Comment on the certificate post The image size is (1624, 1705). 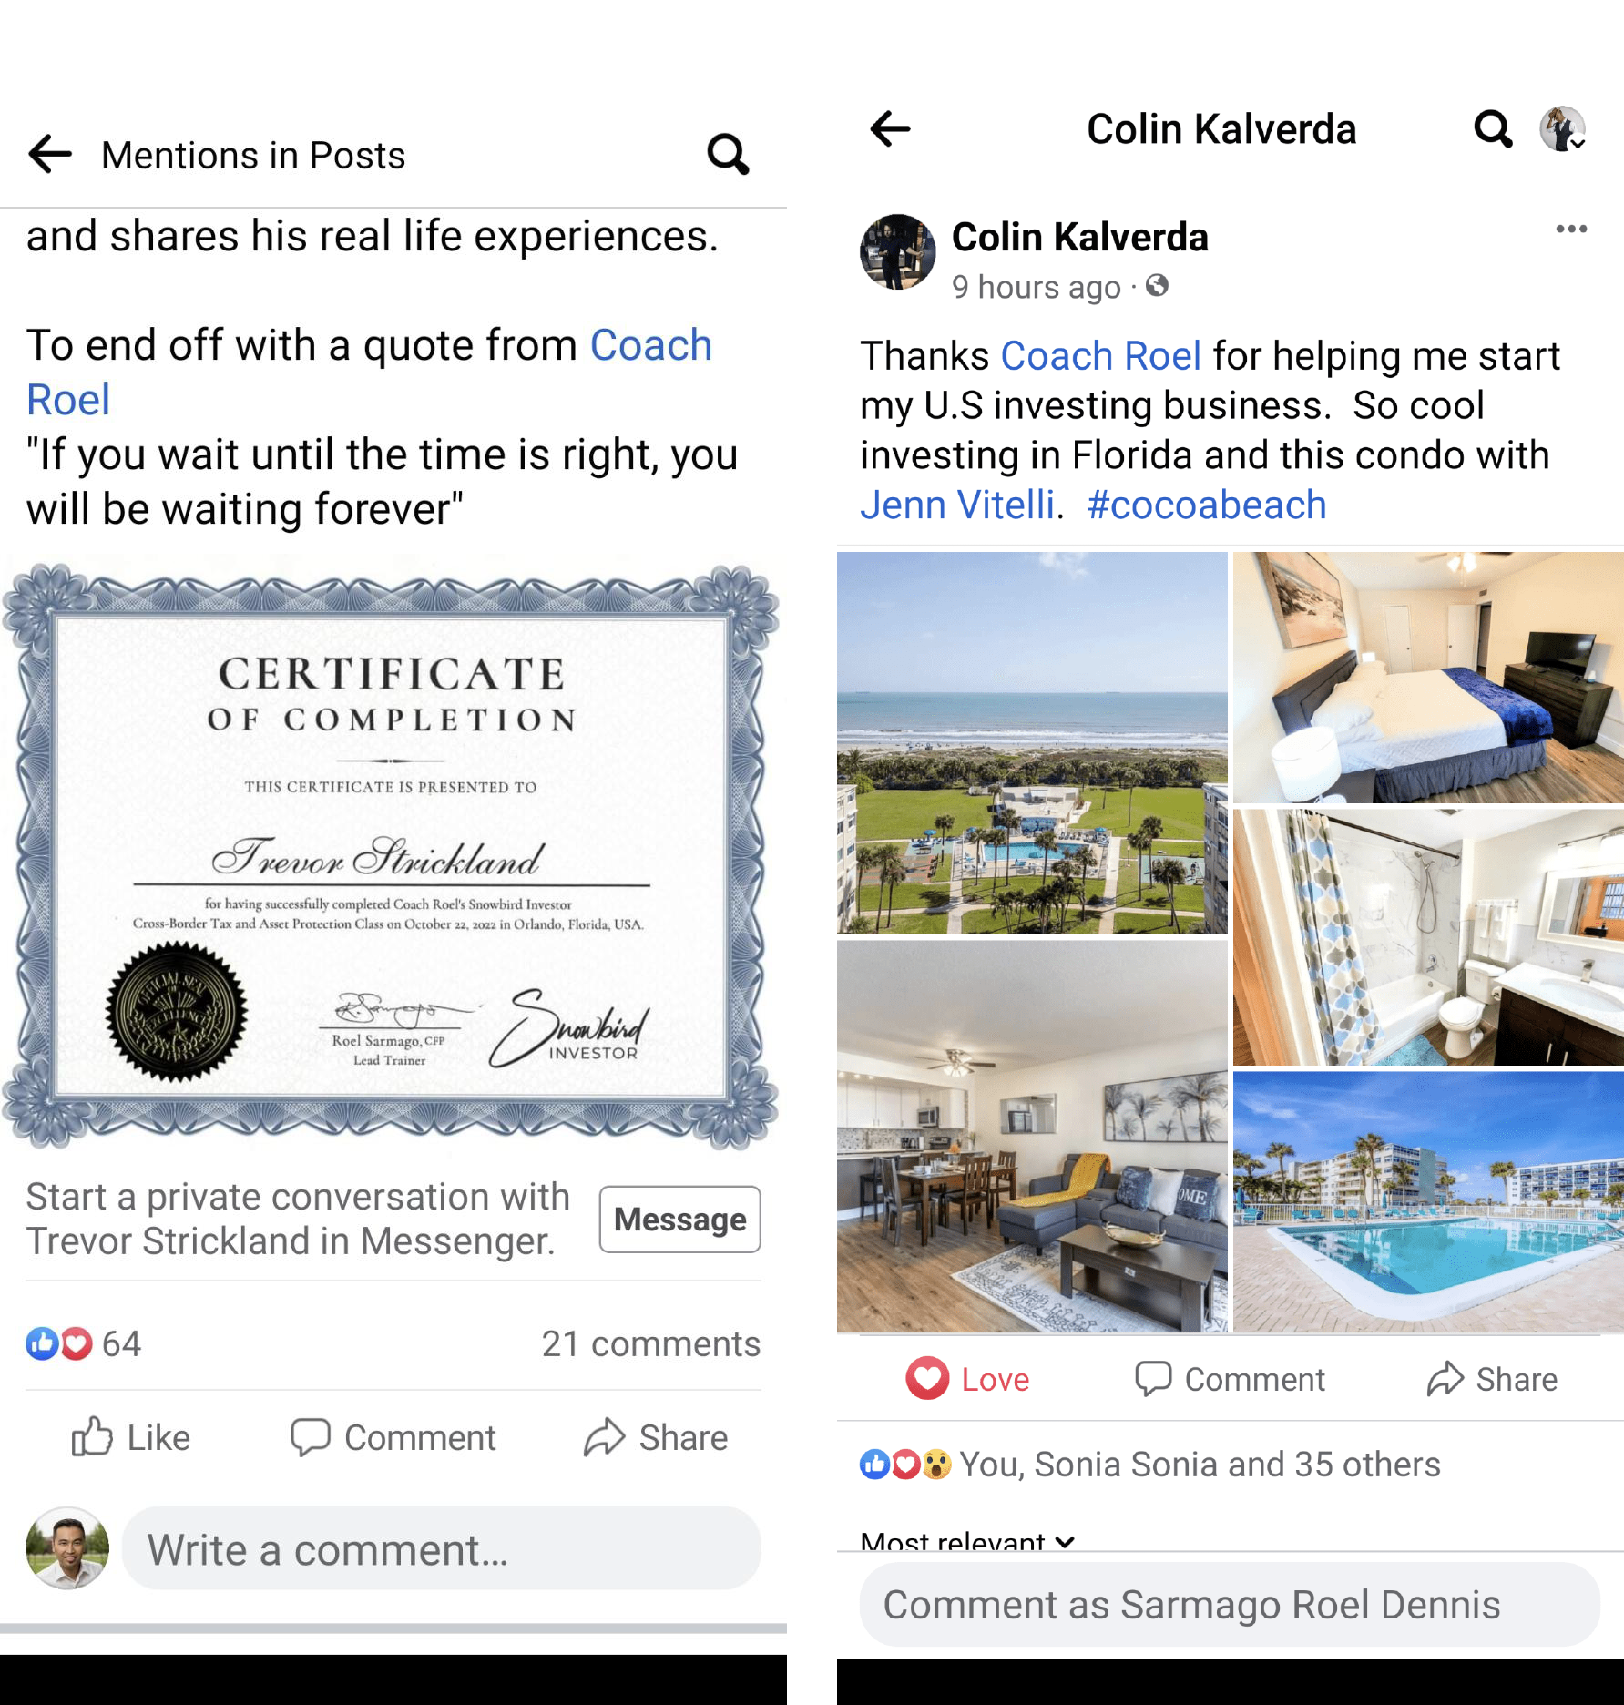393,1437
